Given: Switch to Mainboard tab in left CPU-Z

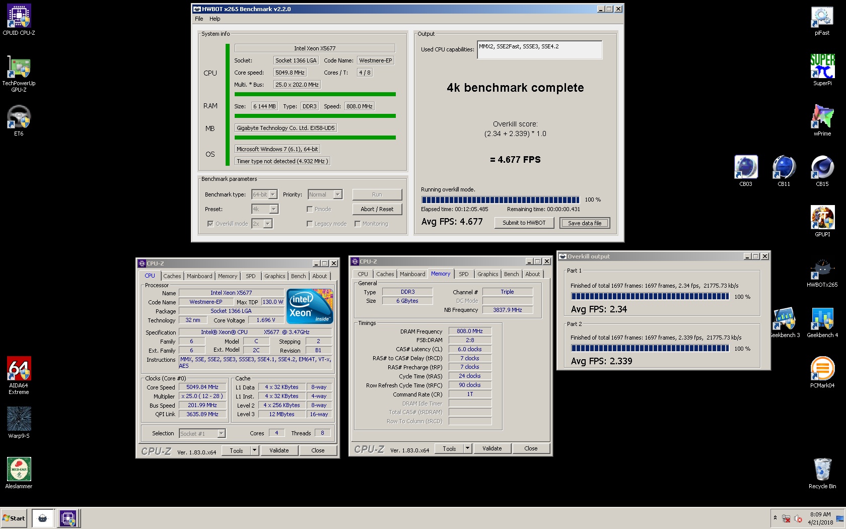Looking at the screenshot, I should click(x=199, y=276).
